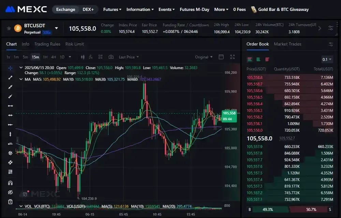This screenshot has height=218, width=341.
Task: Select the 4H timeframe
Action: [54, 57]
